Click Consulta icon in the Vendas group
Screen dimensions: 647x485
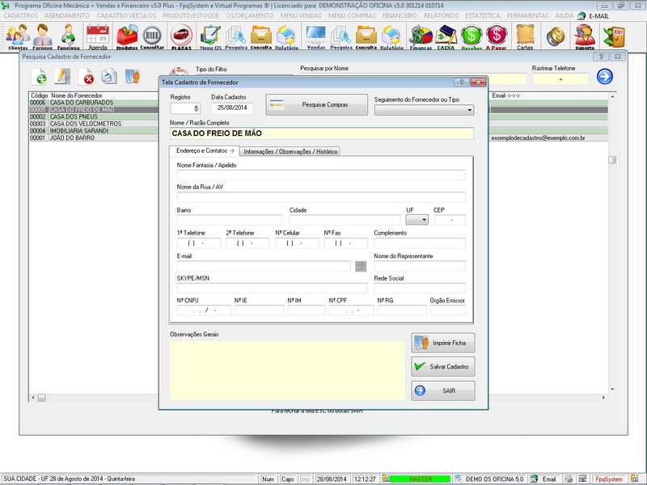click(x=366, y=36)
